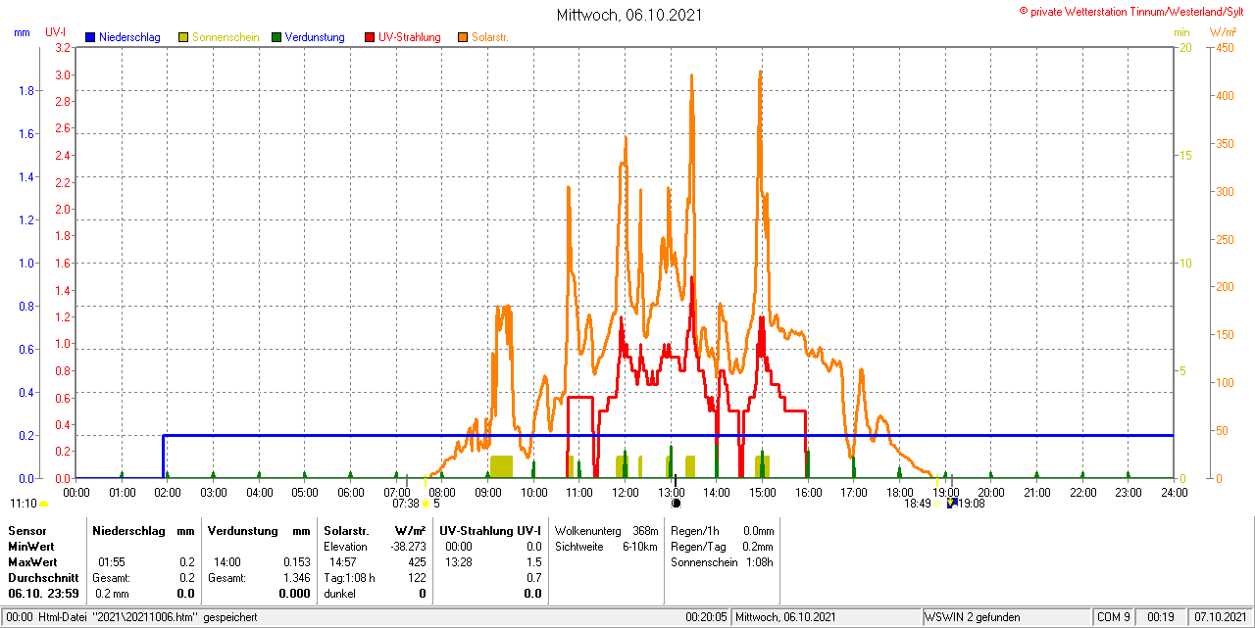Click the Sensor header in the data table
Image resolution: width=1255 pixels, height=628 pixels.
(26, 530)
